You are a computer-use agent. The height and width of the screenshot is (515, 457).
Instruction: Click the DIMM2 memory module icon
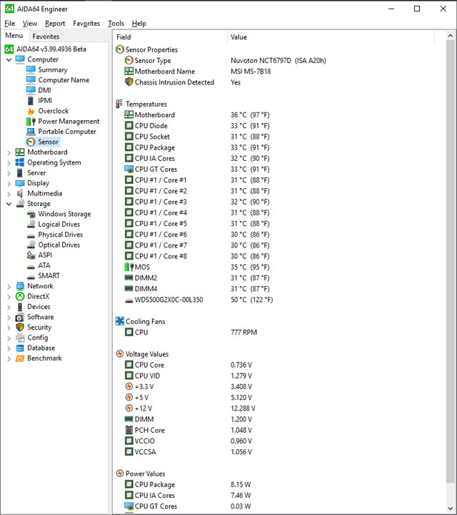[x=129, y=278]
